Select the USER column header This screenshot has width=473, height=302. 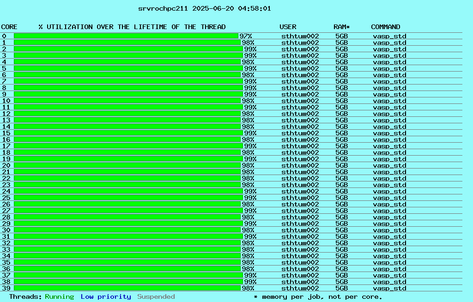288,27
